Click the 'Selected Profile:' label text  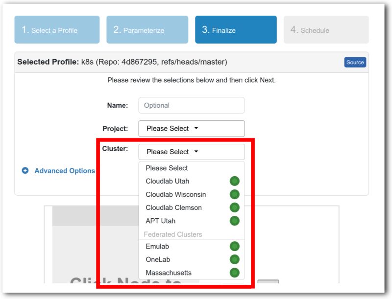pos(48,62)
